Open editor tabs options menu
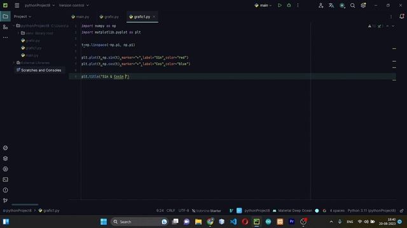 [391, 17]
